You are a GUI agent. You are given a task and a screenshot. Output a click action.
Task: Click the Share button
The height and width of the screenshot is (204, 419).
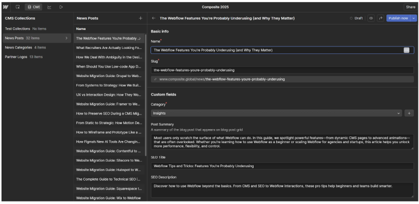tap(410, 7)
